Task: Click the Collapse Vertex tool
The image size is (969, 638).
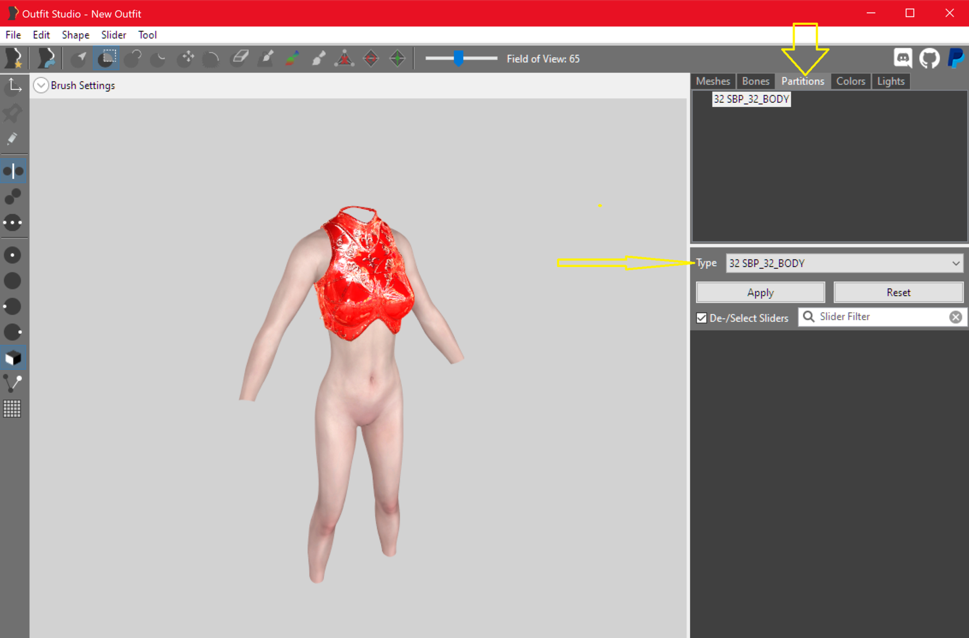Action: coord(344,58)
